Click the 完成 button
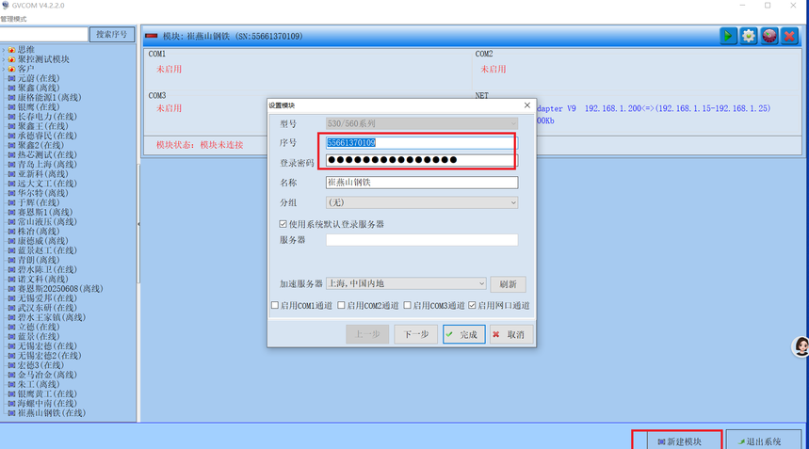The width and height of the screenshot is (809, 449). coord(464,334)
